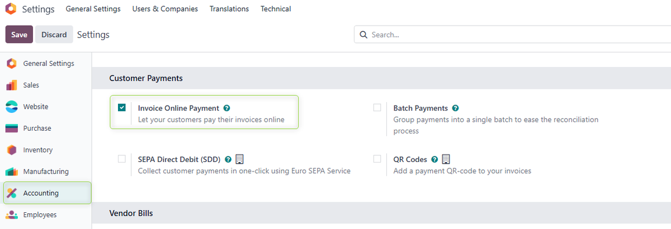Open the QR Codes help icon
The image size is (671, 229).
[x=434, y=159]
